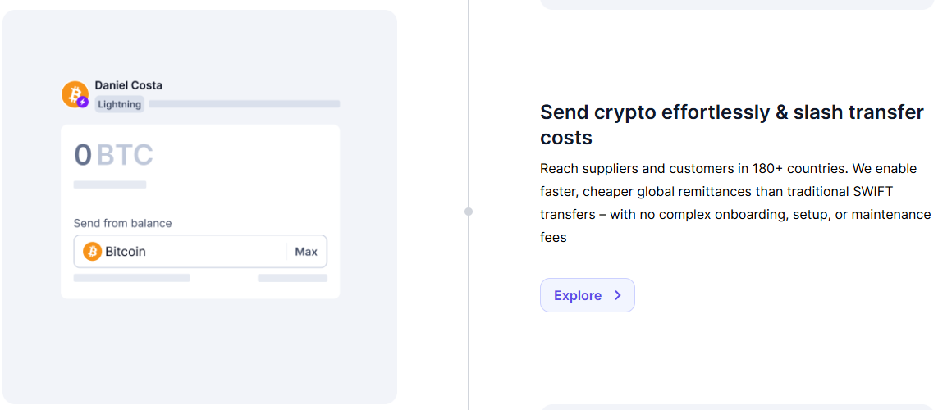Focus the 0 amount entry
This screenshot has height=410, width=938.
coord(83,155)
